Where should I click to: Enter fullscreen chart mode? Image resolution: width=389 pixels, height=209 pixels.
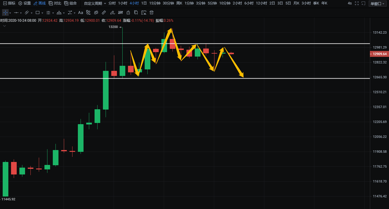coord(357,3)
